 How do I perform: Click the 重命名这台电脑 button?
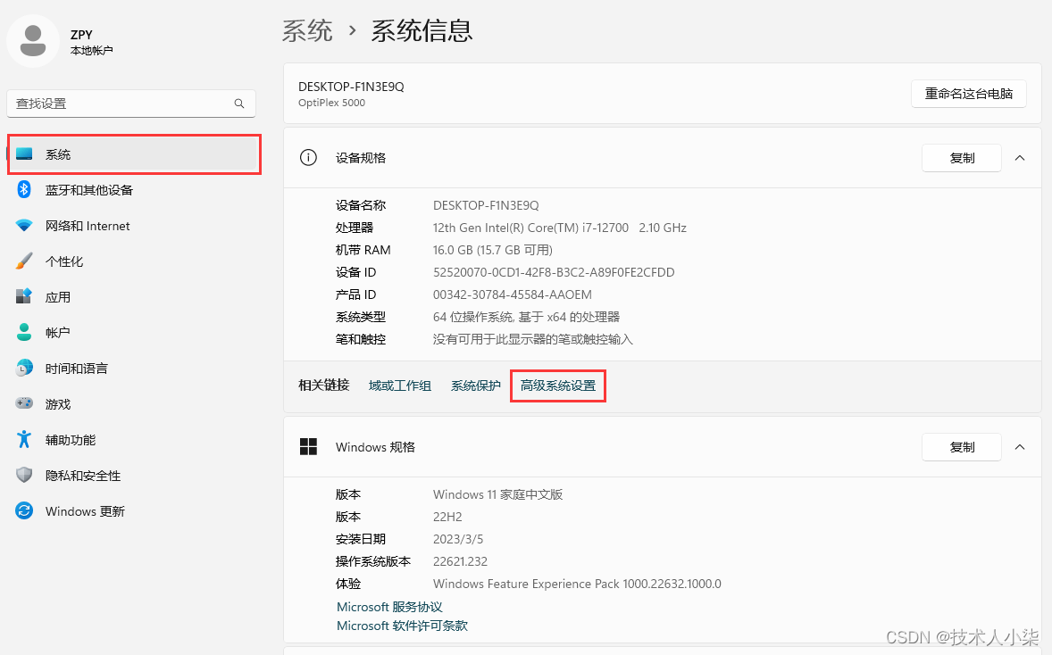(x=969, y=94)
